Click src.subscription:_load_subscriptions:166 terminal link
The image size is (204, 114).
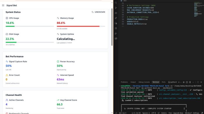coord(180,98)
